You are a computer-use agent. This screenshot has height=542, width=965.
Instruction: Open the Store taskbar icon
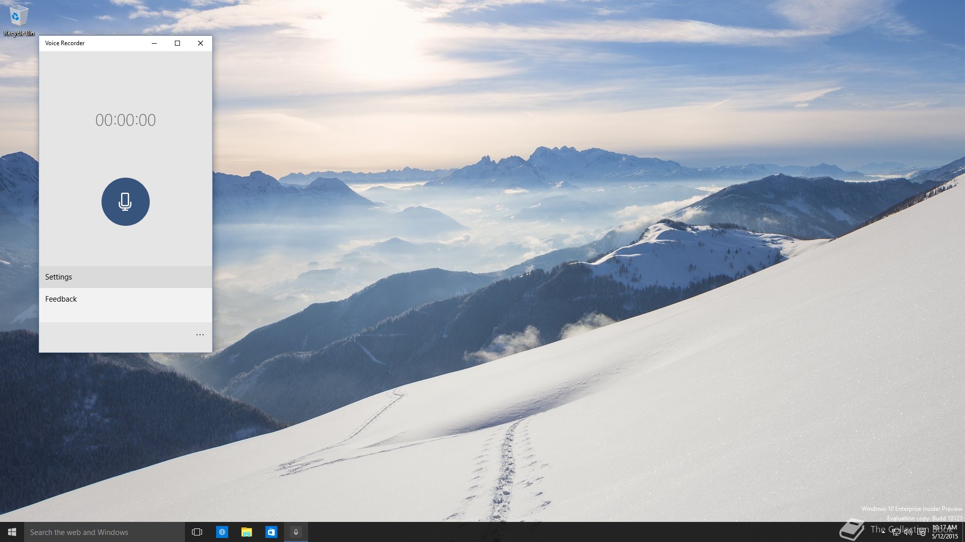tap(271, 532)
